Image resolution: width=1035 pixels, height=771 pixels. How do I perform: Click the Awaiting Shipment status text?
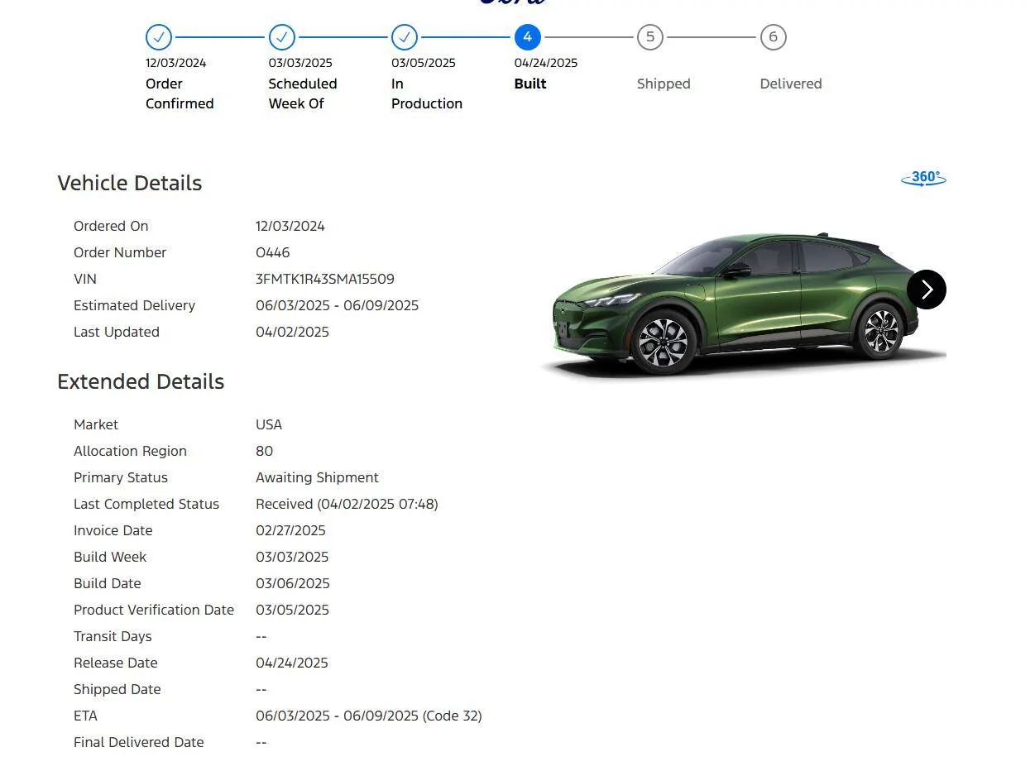click(x=317, y=477)
